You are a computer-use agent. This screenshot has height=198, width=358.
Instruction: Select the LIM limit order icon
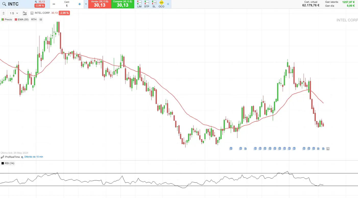point(139,4)
